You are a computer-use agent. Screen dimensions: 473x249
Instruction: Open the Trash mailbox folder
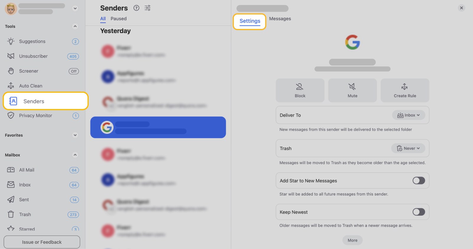25,214
